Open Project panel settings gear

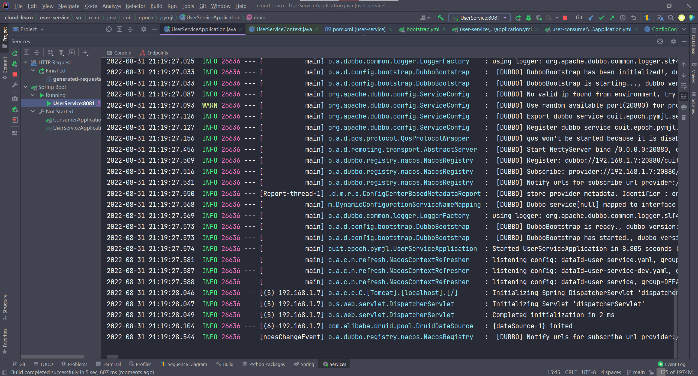coord(144,29)
